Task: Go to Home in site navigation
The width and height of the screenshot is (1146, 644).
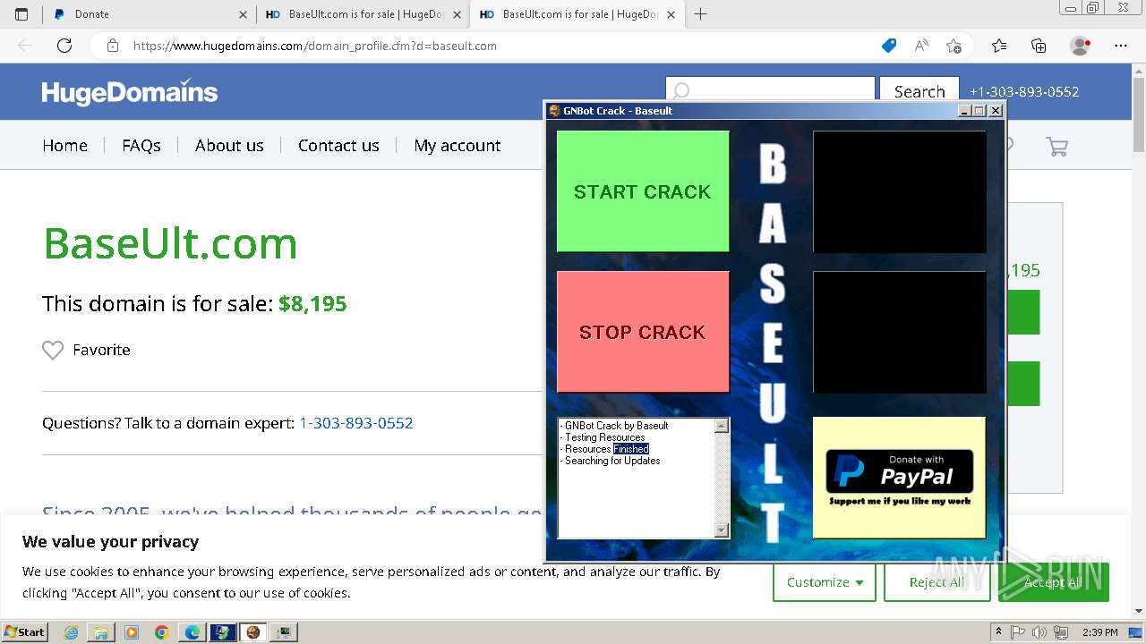Action: 65,145
